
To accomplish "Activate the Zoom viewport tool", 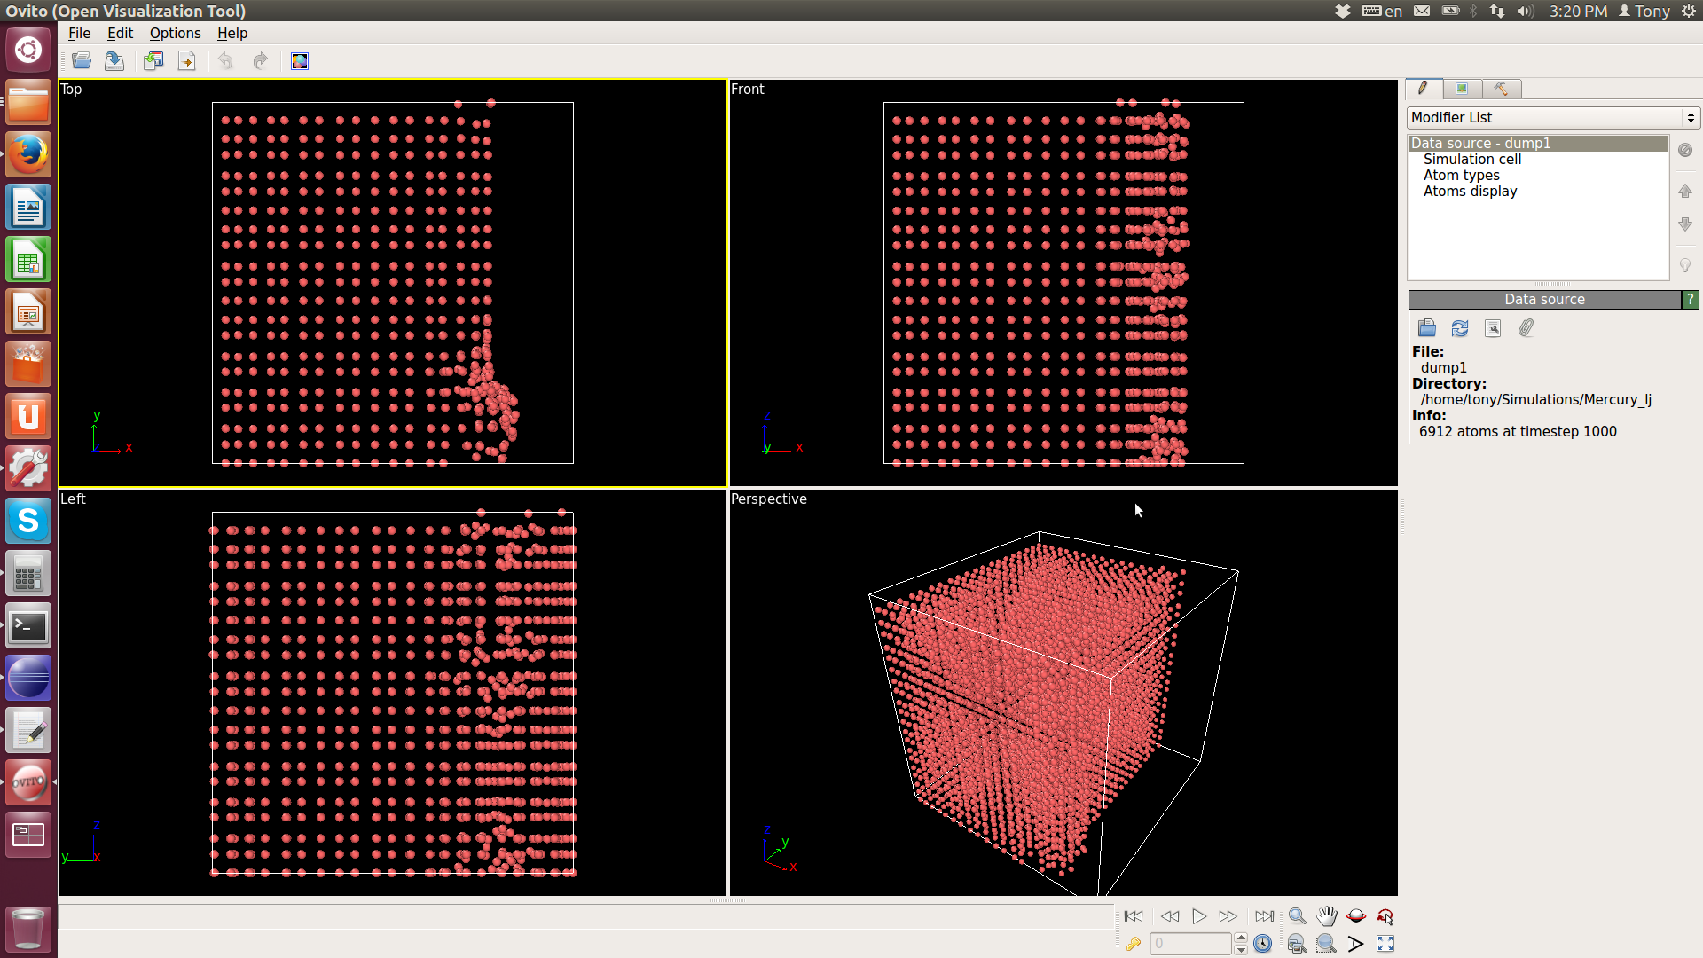I will (1297, 916).
